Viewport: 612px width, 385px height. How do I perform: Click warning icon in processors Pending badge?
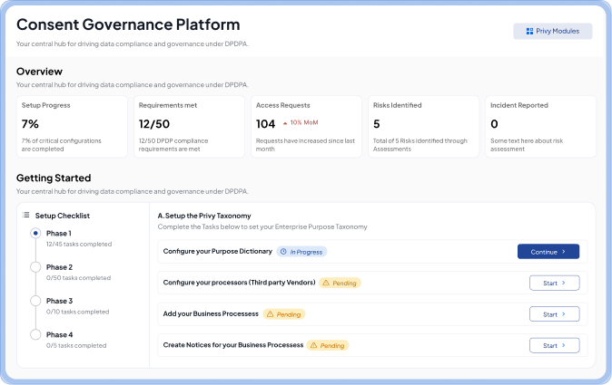click(326, 283)
